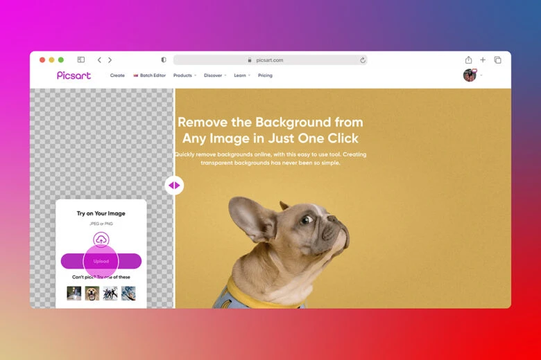This screenshot has height=360, width=541.
Task: Click the Picsart logo
Action: click(74, 75)
